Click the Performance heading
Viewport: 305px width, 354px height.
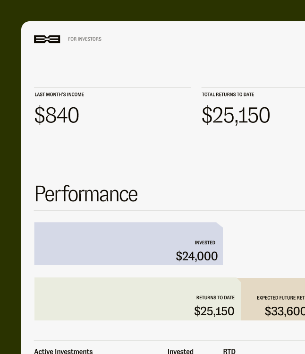point(86,194)
